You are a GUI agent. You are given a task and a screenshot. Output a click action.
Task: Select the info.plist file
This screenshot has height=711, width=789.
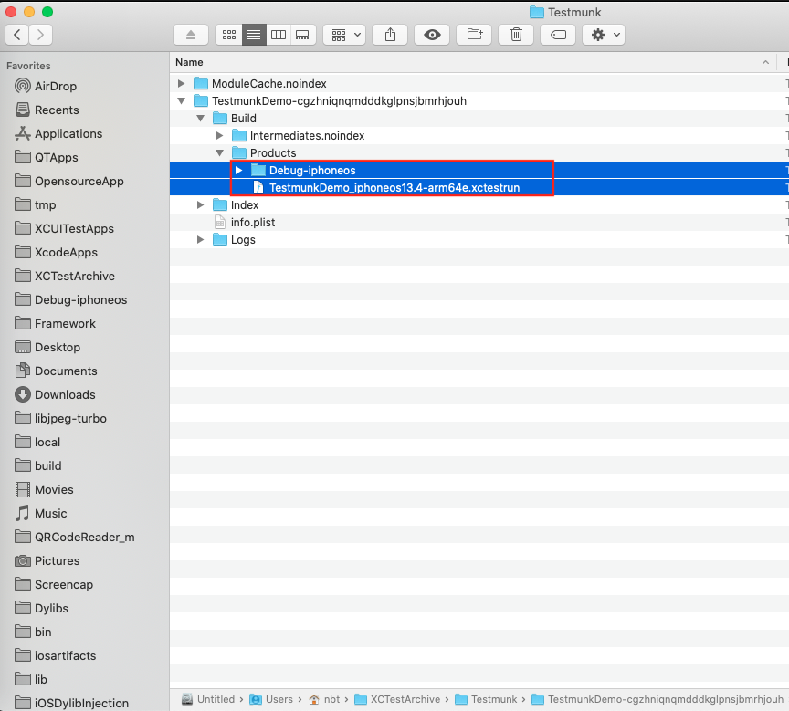(479, 223)
